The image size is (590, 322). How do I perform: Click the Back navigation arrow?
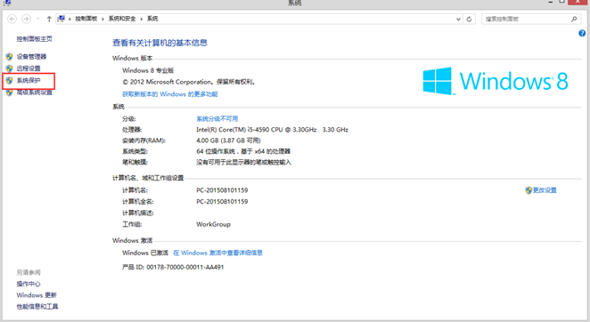pos(12,19)
